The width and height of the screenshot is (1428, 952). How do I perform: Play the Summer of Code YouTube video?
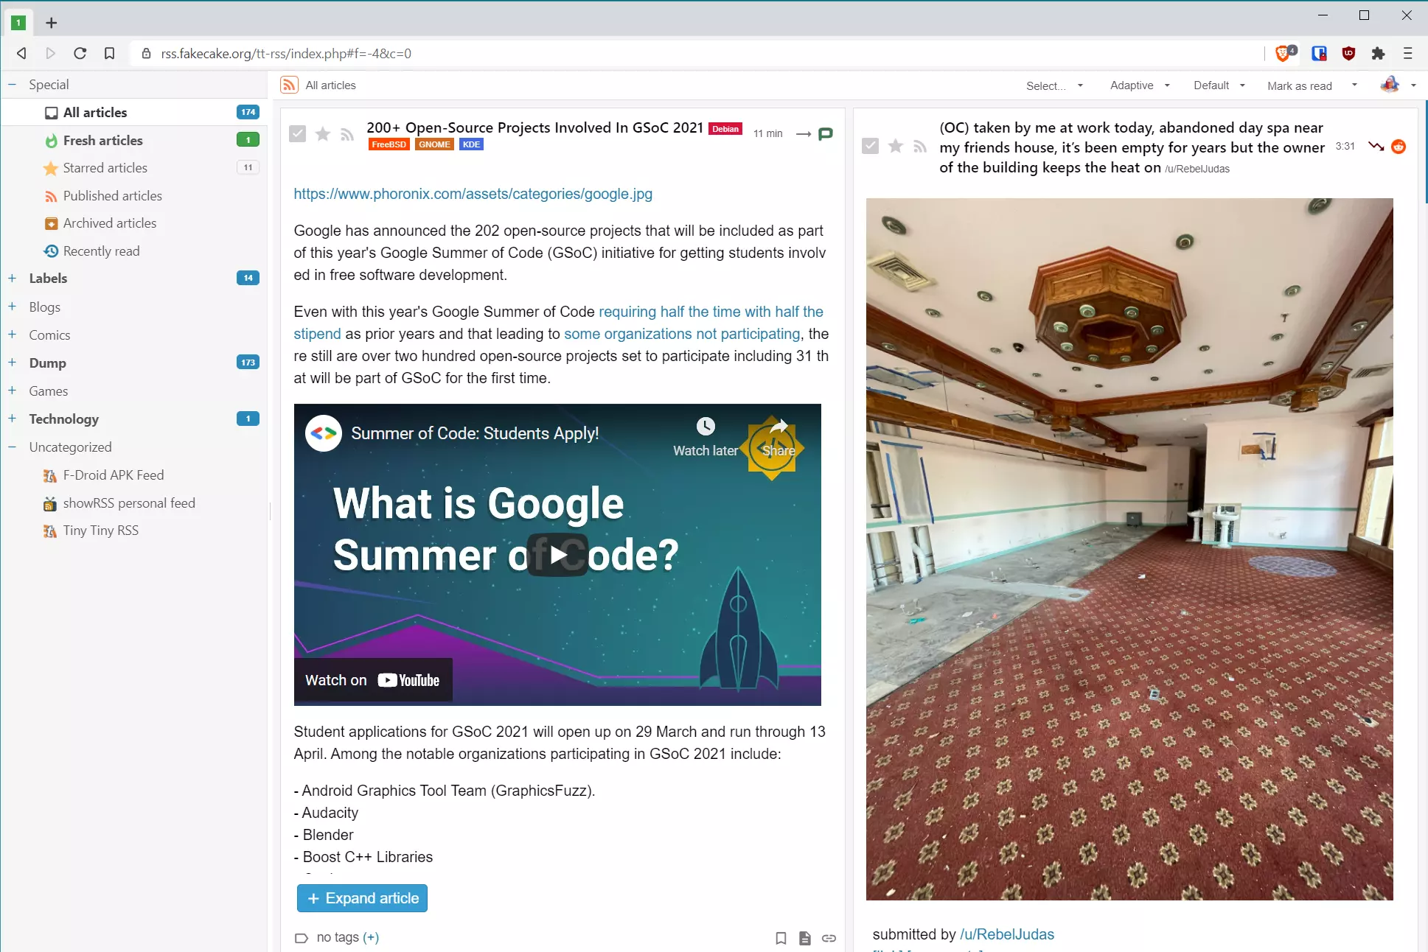557,555
